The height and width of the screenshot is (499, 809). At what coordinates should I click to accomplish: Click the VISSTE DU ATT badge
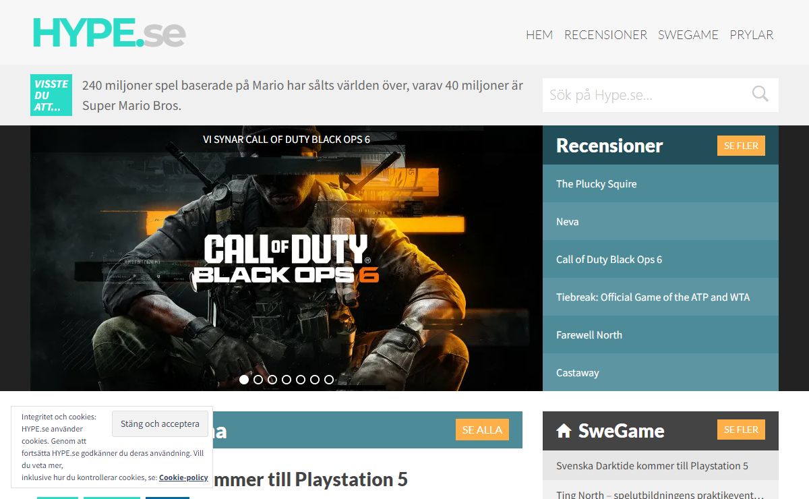point(51,95)
